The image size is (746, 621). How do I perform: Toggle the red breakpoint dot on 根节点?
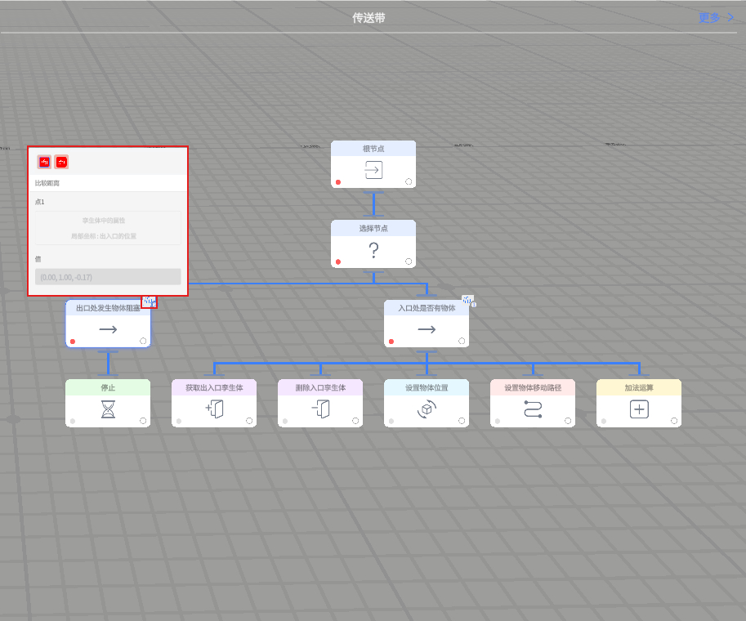338,182
